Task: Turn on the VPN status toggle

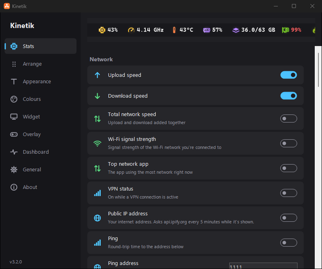Action: coord(289,193)
